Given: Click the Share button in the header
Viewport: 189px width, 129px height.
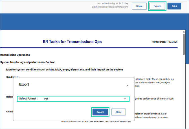Looking at the screenshot, I should pyautogui.click(x=139, y=6).
